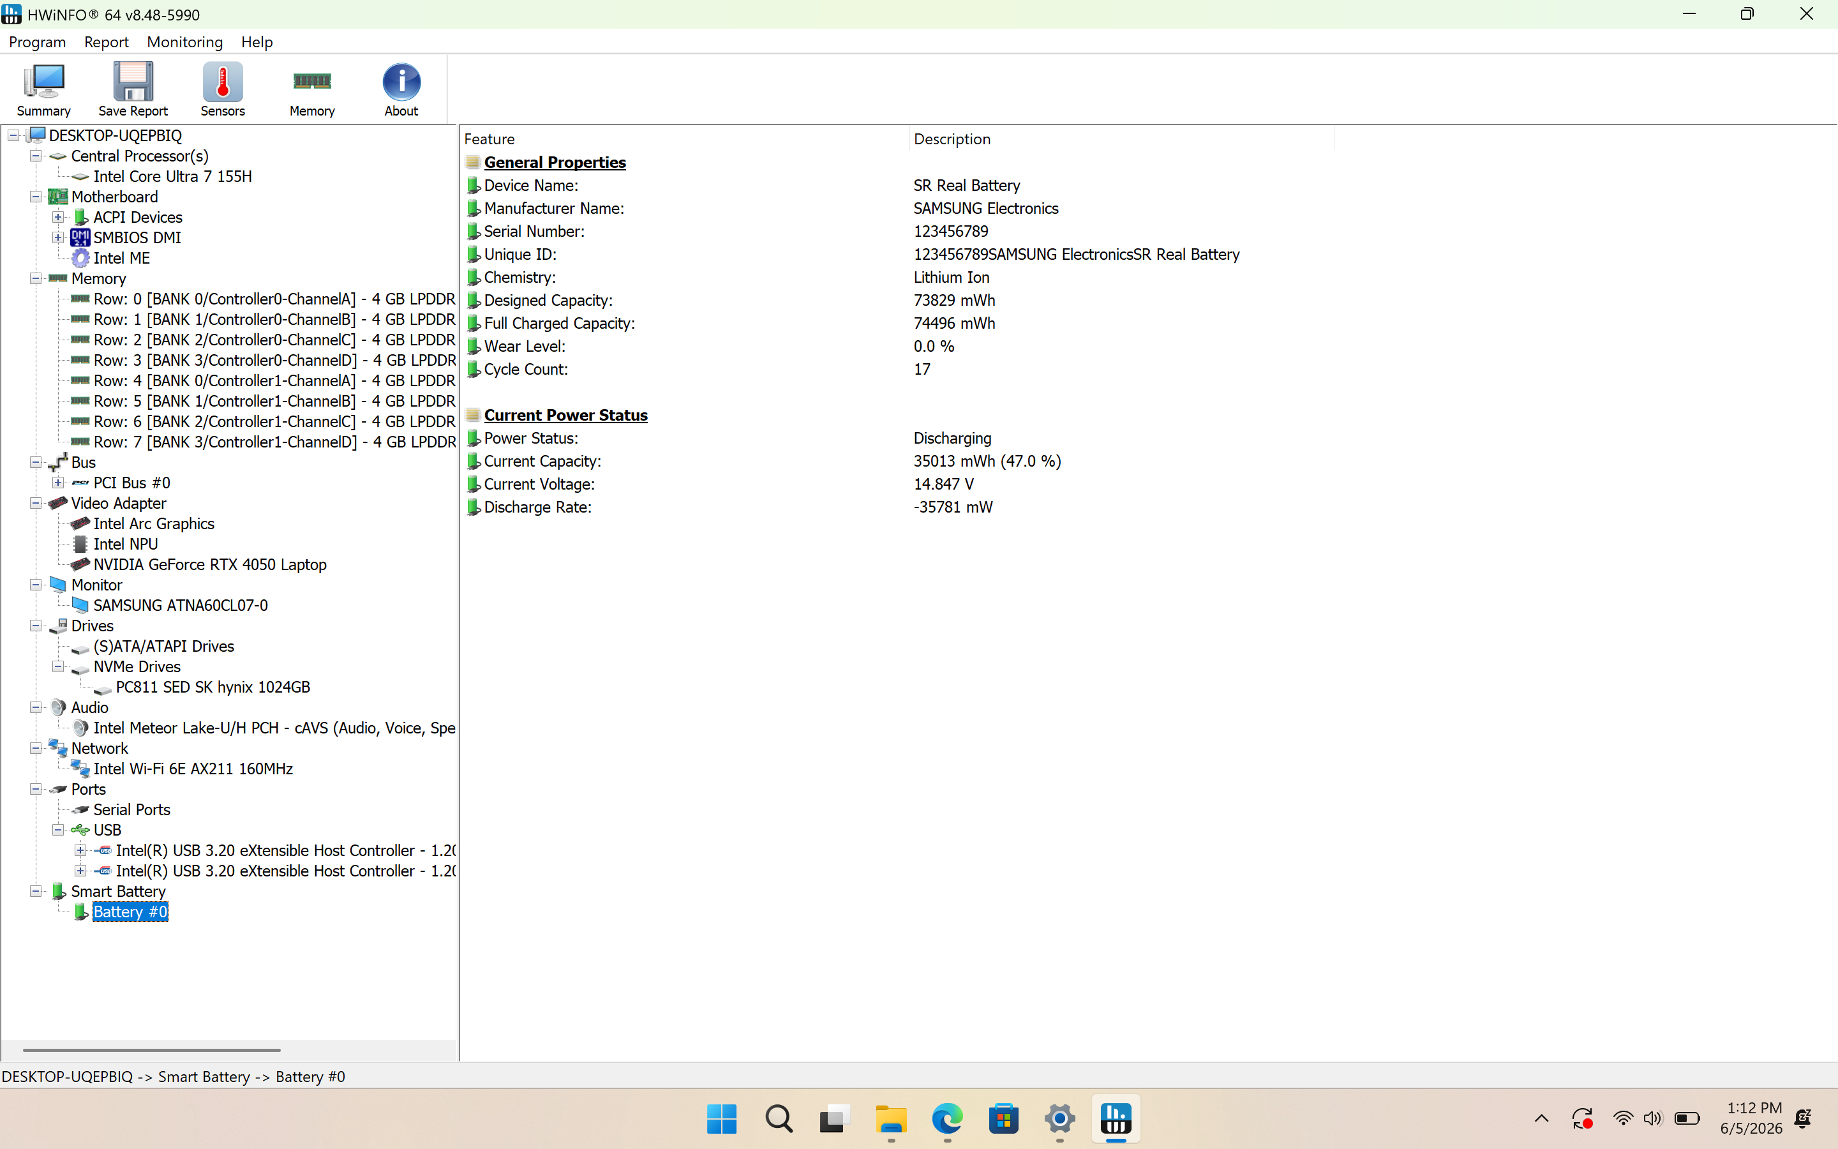Open the Memory toolbar icon

click(x=312, y=89)
